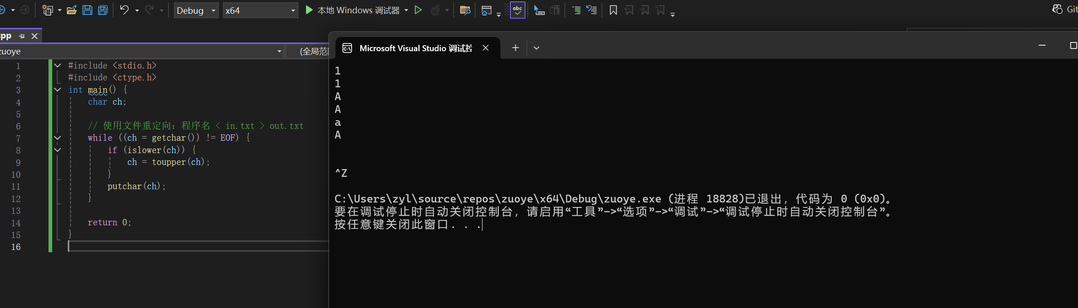Open the Git/Copilot icon at top right
1078x308 pixels.
(1057, 9)
